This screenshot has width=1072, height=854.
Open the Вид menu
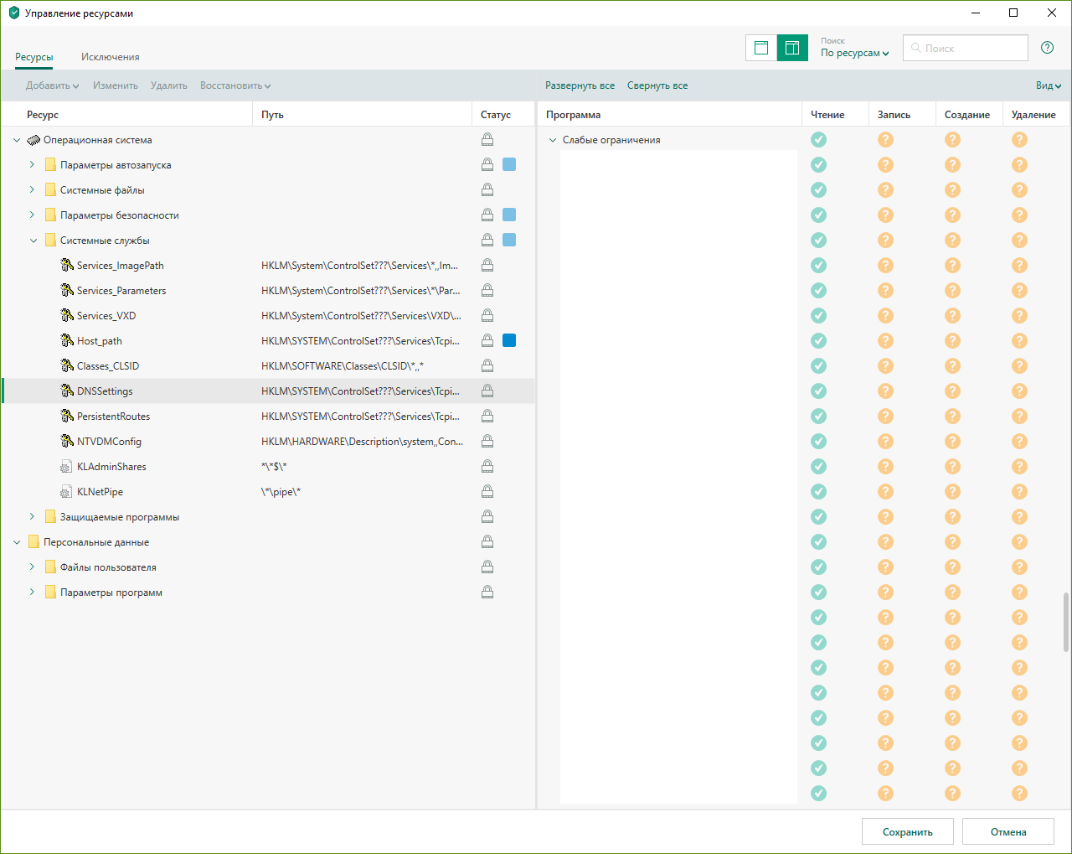(1048, 85)
